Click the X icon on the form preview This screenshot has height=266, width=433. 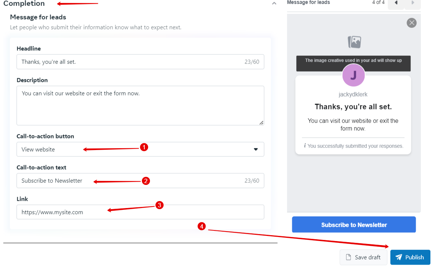411,23
